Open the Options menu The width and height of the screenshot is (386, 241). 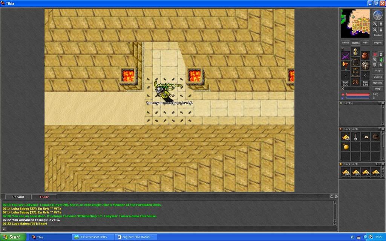378,82
